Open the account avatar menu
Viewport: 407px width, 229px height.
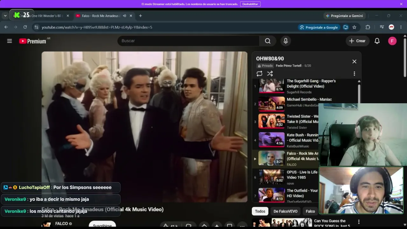click(x=392, y=41)
